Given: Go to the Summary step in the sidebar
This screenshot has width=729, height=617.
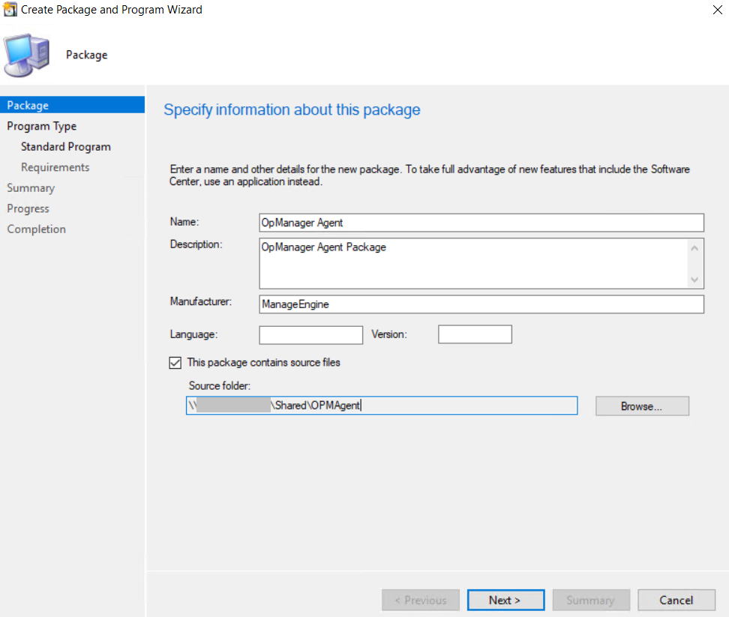Looking at the screenshot, I should click(31, 187).
